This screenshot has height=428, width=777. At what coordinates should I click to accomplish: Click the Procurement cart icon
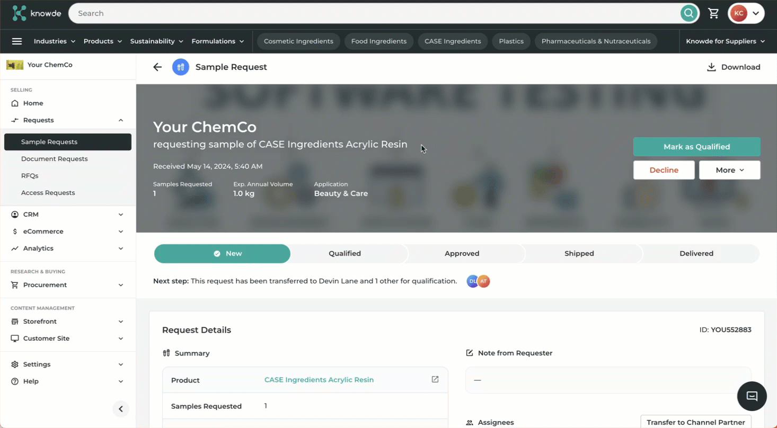tap(15, 285)
